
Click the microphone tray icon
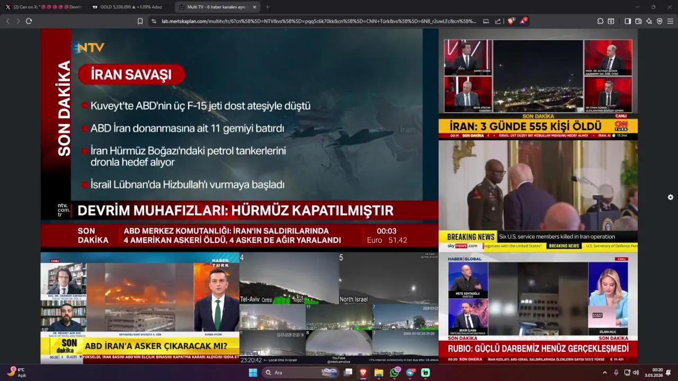(x=616, y=373)
